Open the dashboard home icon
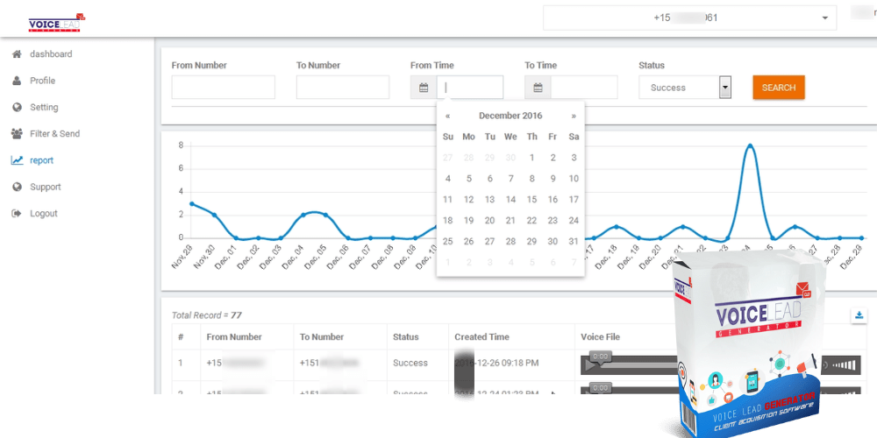Image resolution: width=877 pixels, height=438 pixels. 17,54
